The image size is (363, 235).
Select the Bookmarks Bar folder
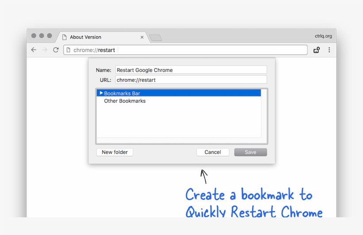[179, 93]
